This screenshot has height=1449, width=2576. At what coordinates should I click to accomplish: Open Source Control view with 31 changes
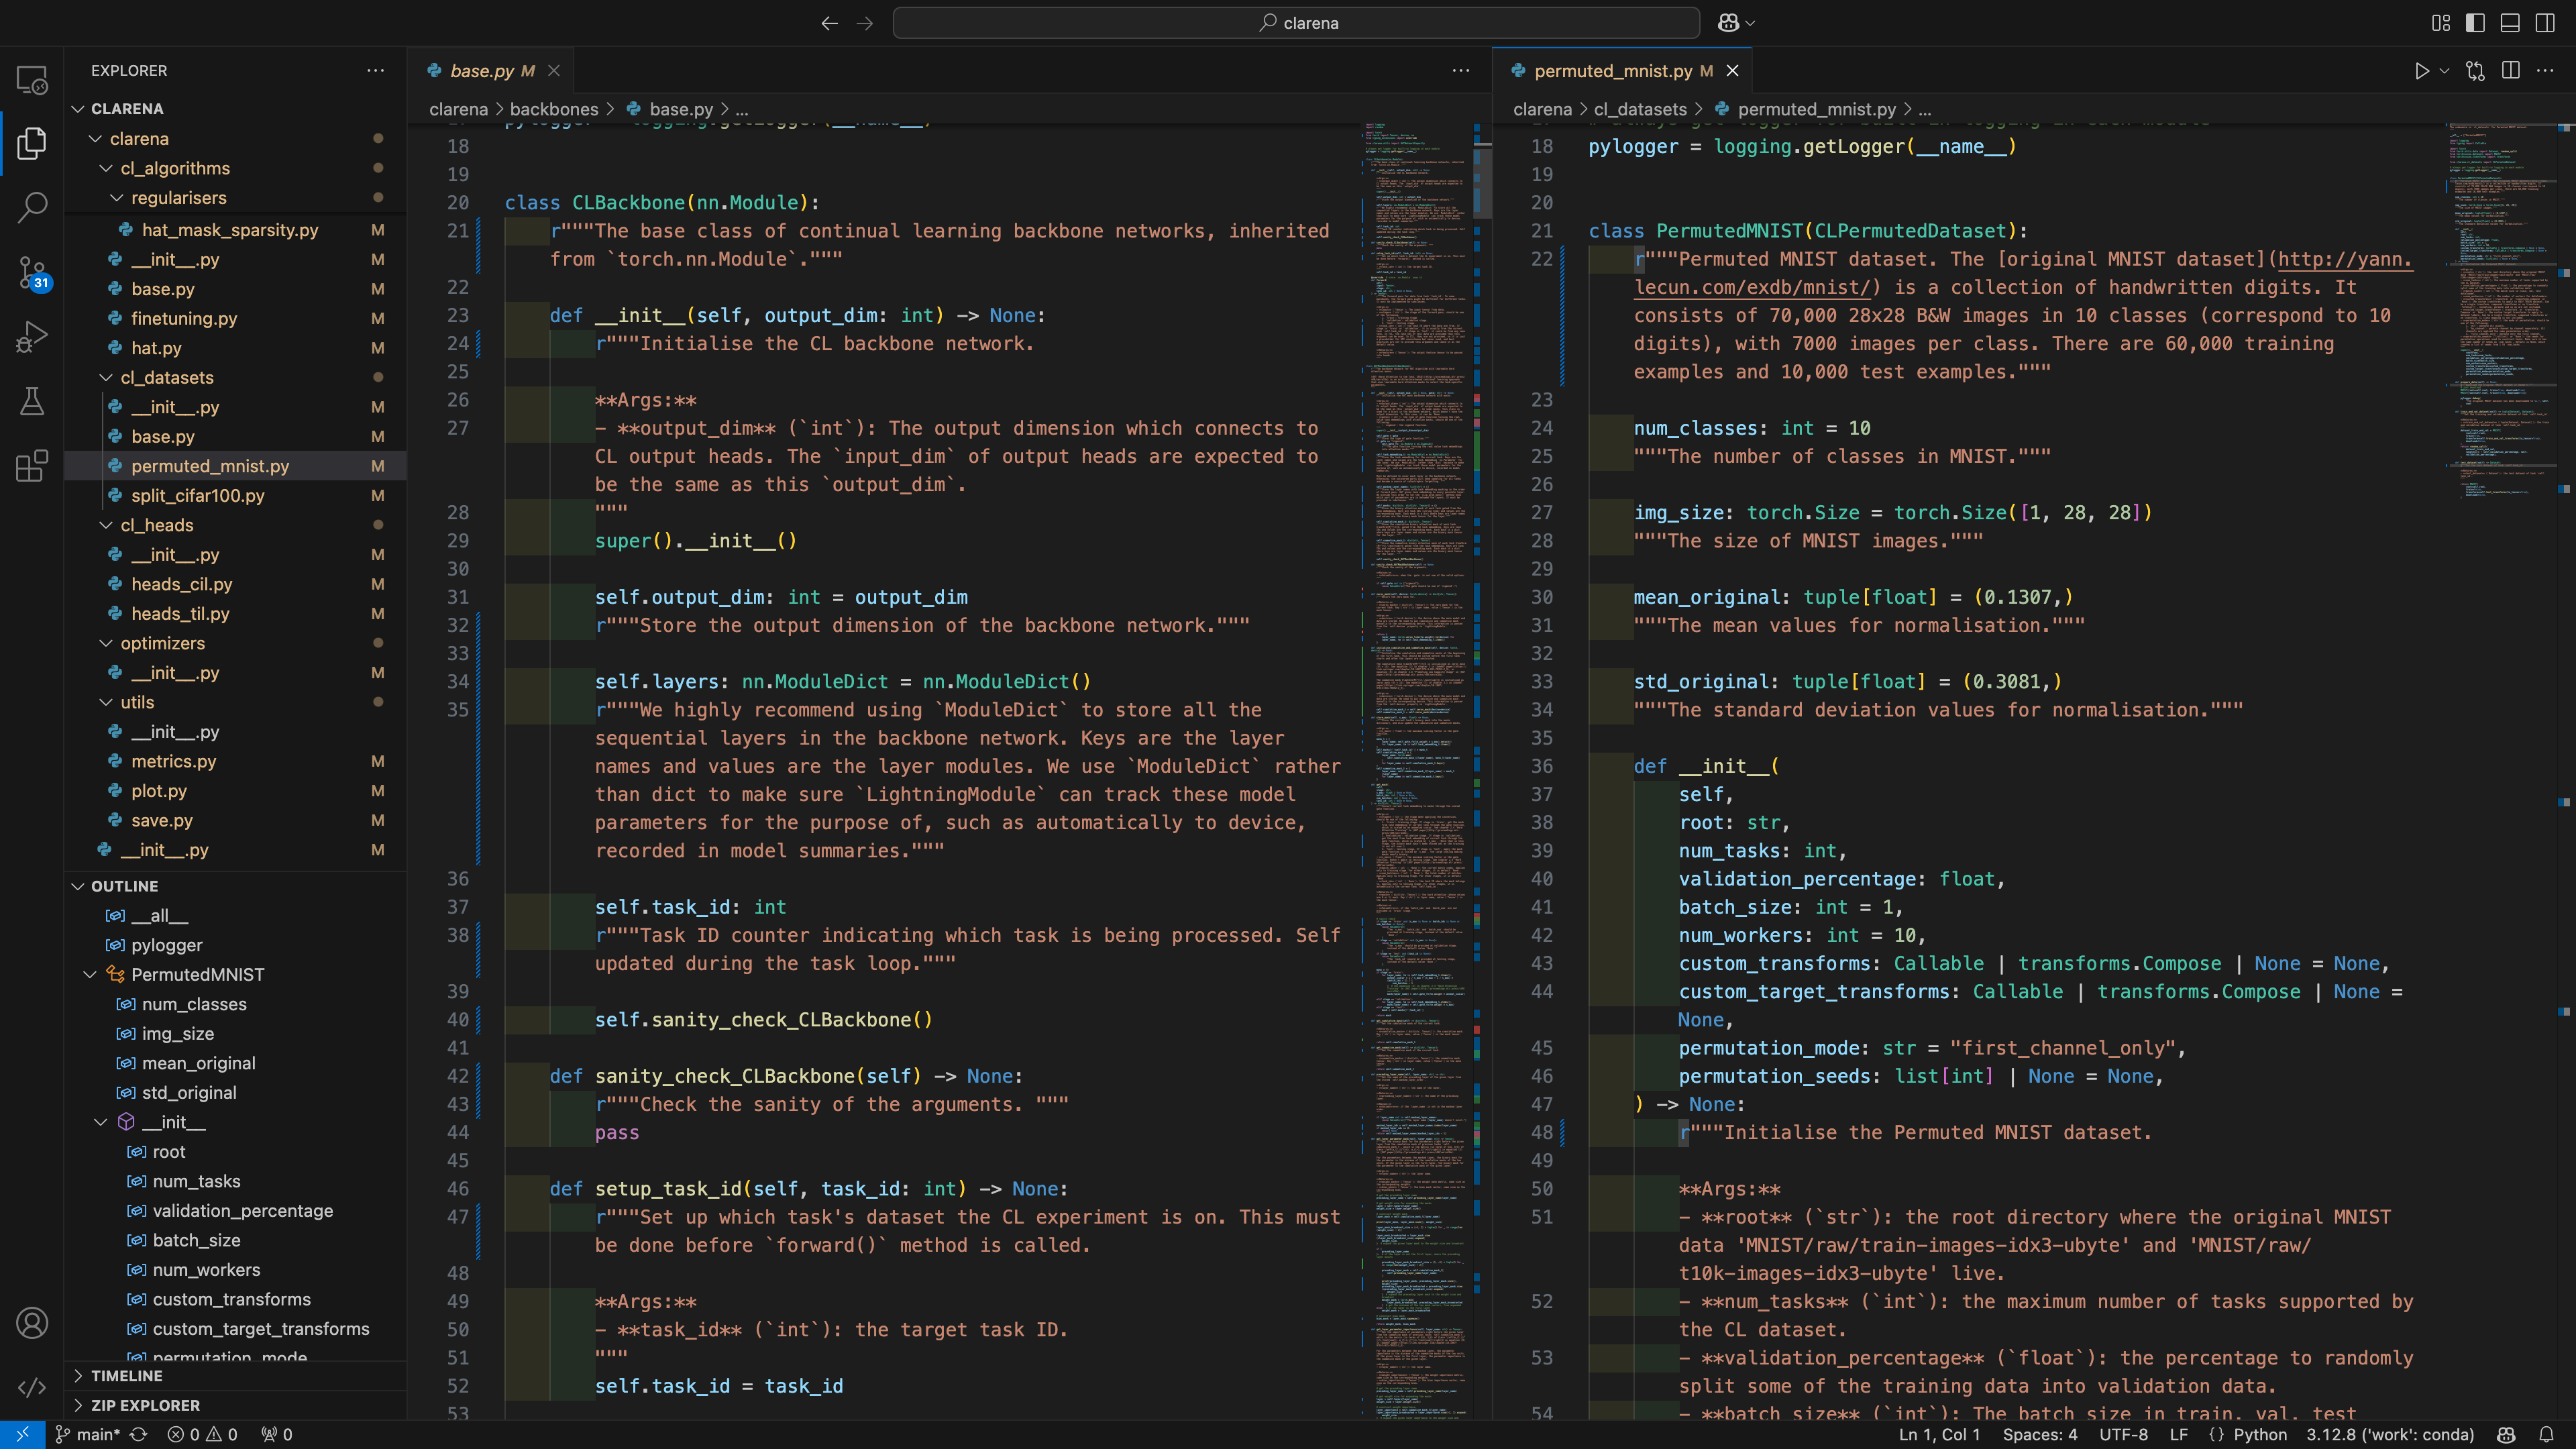click(x=32, y=272)
